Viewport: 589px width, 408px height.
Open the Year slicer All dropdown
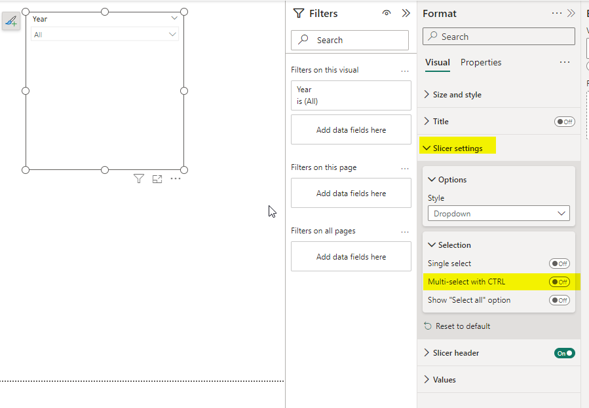(104, 35)
